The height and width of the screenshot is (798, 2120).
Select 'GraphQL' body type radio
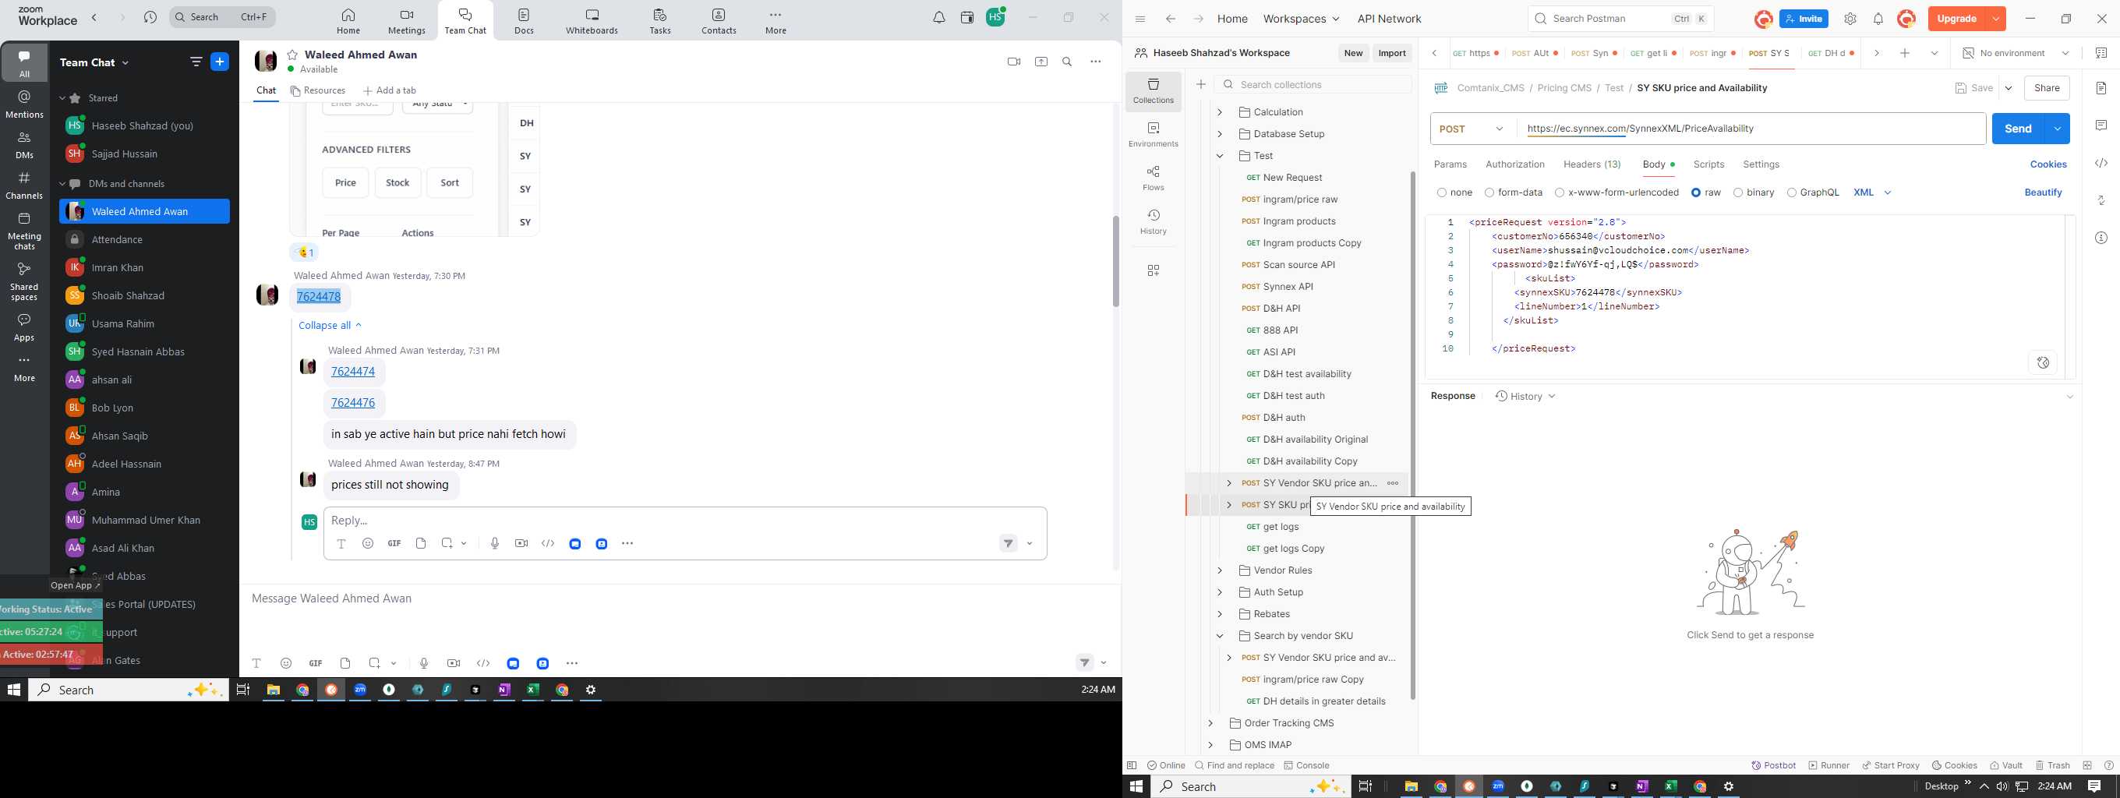click(1792, 192)
